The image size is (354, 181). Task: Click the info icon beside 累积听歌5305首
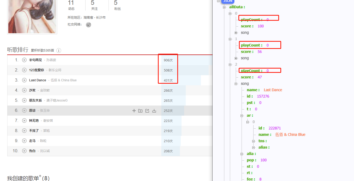(x=59, y=50)
